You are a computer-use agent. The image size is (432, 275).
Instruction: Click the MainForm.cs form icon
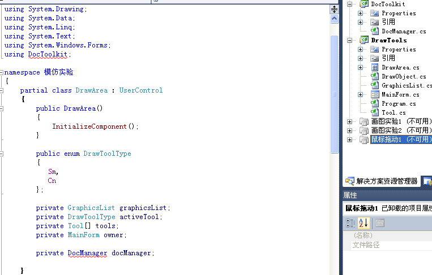[x=375, y=94]
